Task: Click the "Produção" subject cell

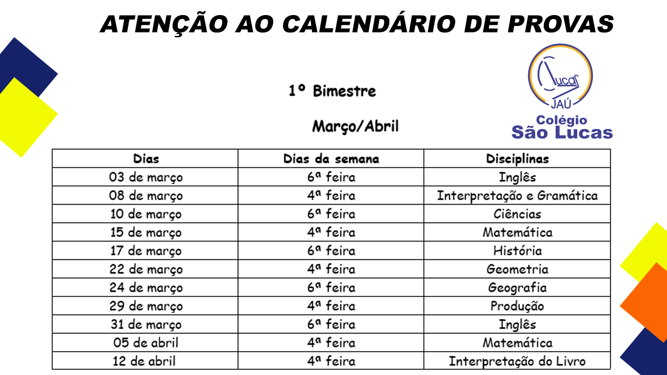Action: point(517,306)
